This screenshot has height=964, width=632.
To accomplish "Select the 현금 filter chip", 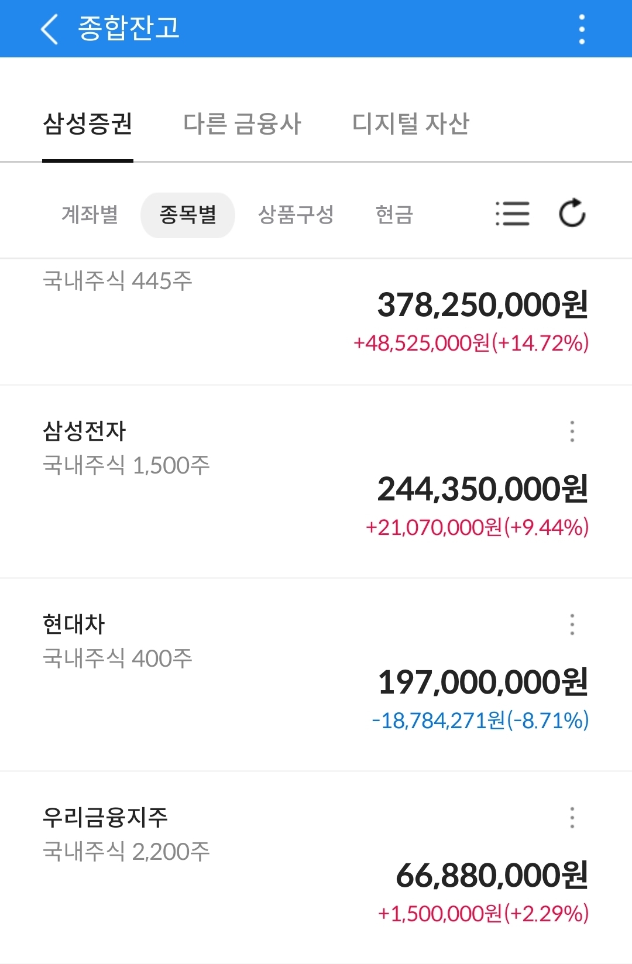I will (x=394, y=215).
